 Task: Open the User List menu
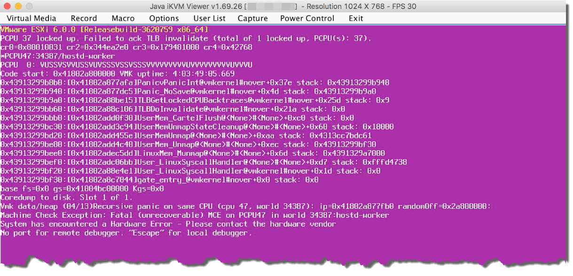[210, 18]
